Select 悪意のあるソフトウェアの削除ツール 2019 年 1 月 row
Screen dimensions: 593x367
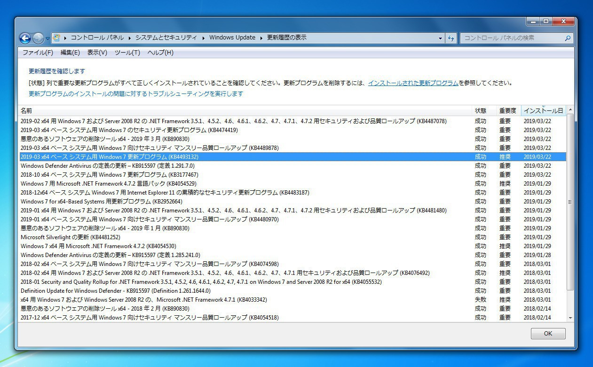[293, 228]
